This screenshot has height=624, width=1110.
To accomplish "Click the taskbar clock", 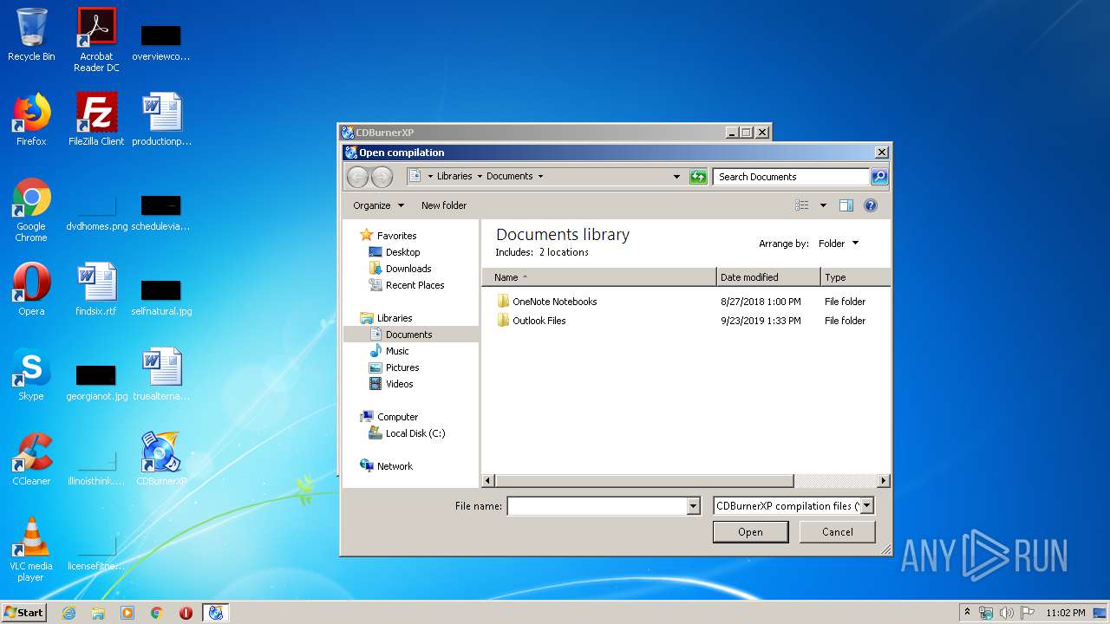I will point(1065,613).
